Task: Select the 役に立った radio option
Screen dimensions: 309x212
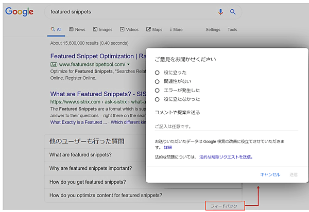Action: click(158, 73)
